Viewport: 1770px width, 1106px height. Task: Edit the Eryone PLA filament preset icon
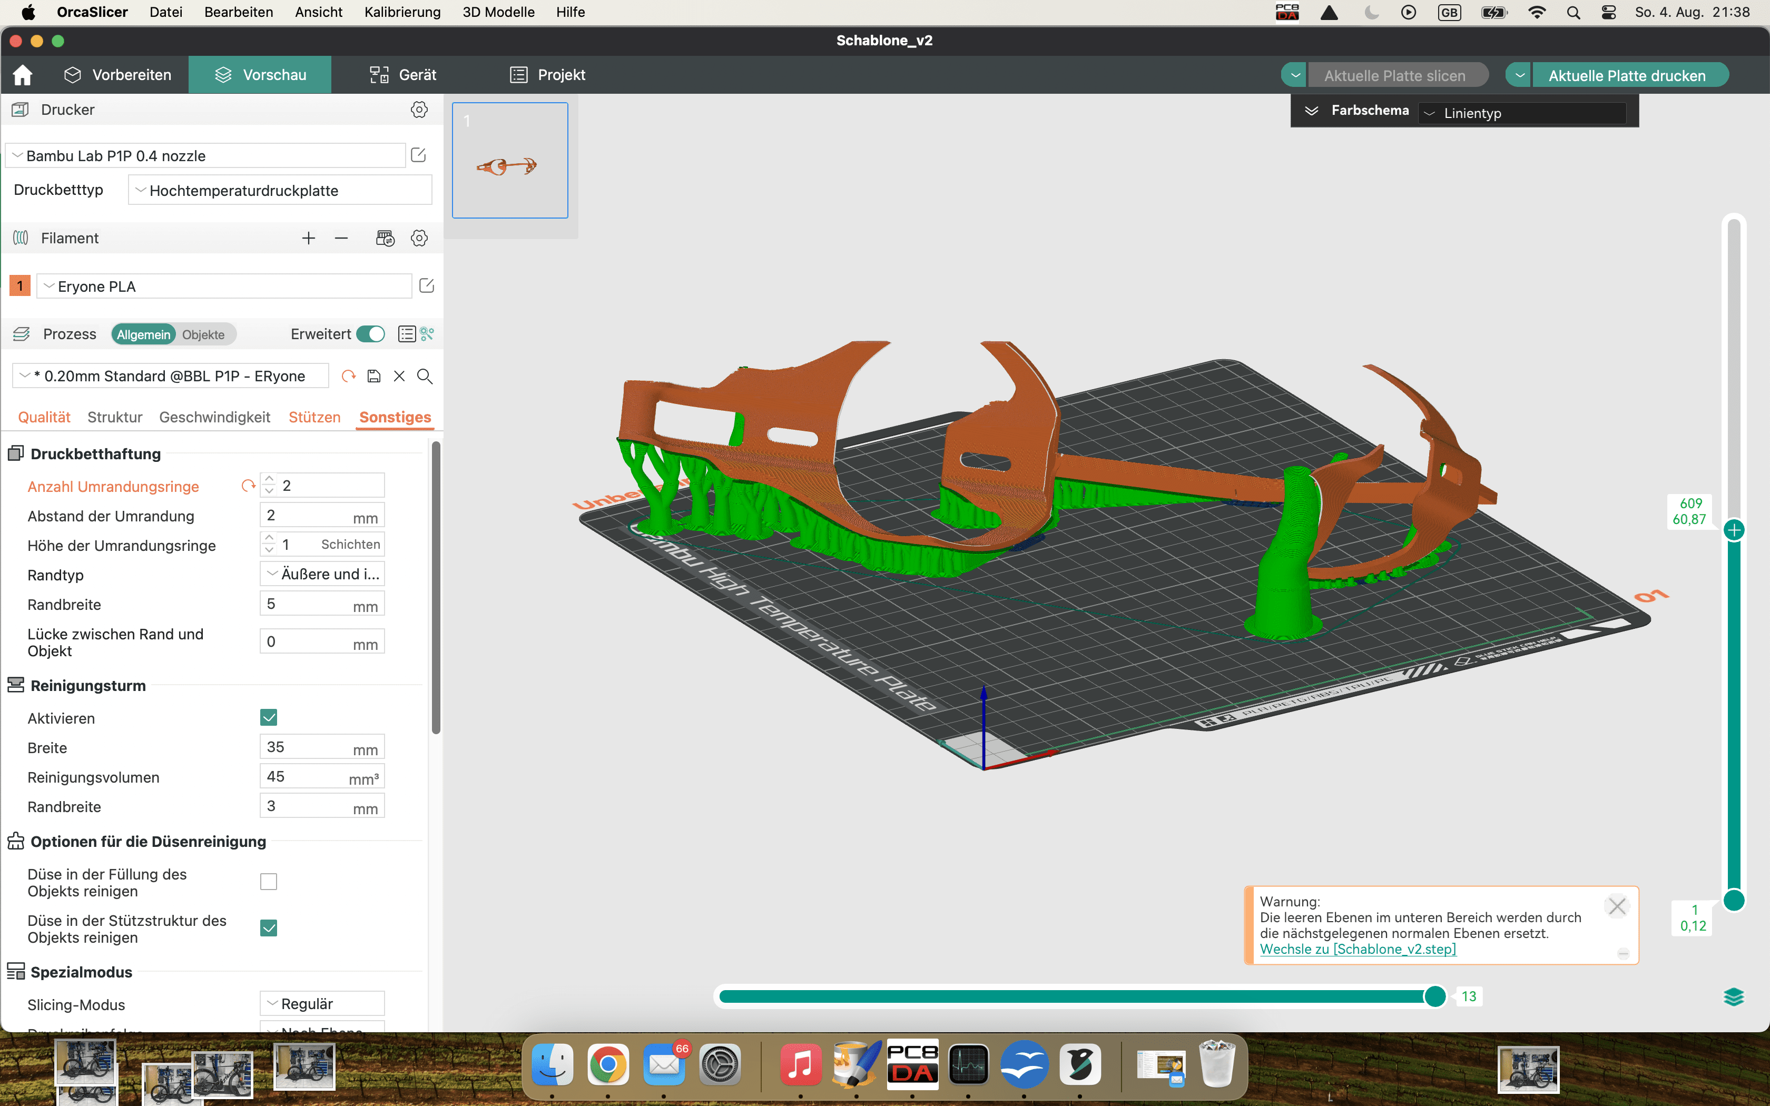427,286
